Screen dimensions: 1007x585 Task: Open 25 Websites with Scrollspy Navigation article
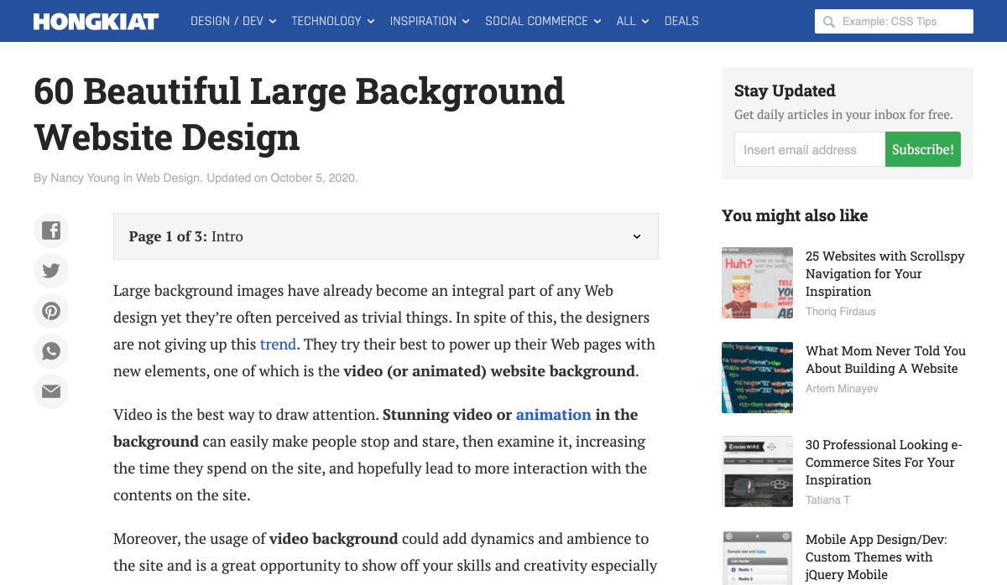coord(885,274)
